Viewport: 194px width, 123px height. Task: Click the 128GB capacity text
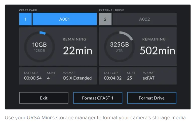point(40,51)
